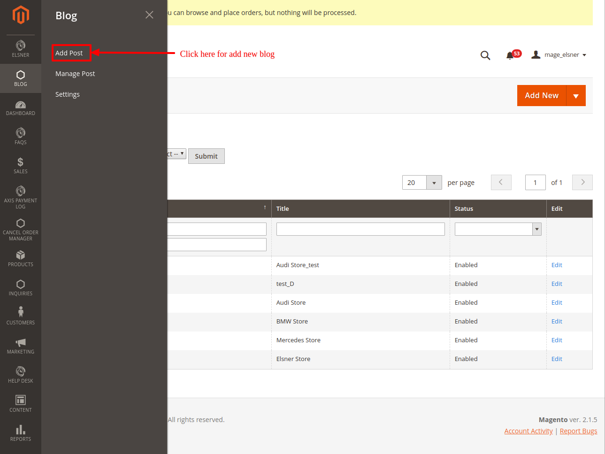This screenshot has width=605, height=454.
Task: Focus the Title filter input field
Action: click(x=360, y=229)
